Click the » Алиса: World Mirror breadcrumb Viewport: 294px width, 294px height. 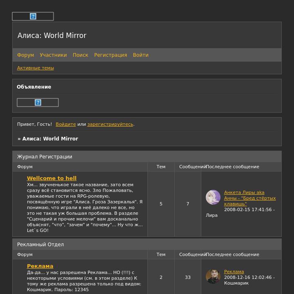tap(48, 139)
